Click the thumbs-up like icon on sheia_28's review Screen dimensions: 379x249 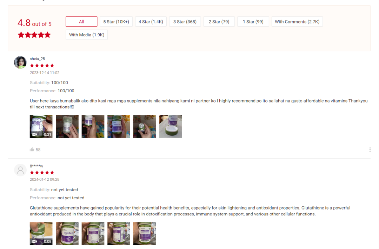tap(32, 150)
